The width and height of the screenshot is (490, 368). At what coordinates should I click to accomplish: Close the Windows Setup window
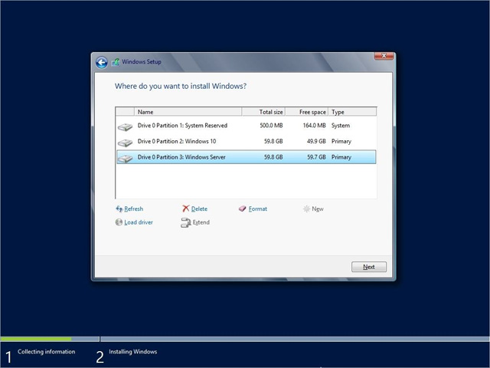[384, 57]
